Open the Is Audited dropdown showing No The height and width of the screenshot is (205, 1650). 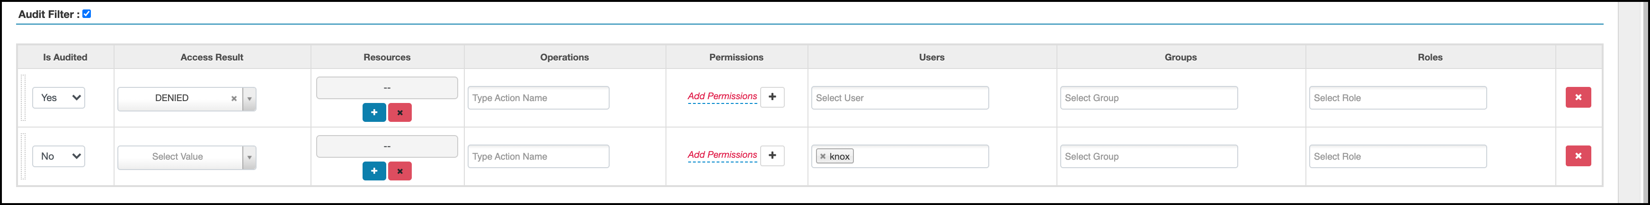pos(59,156)
